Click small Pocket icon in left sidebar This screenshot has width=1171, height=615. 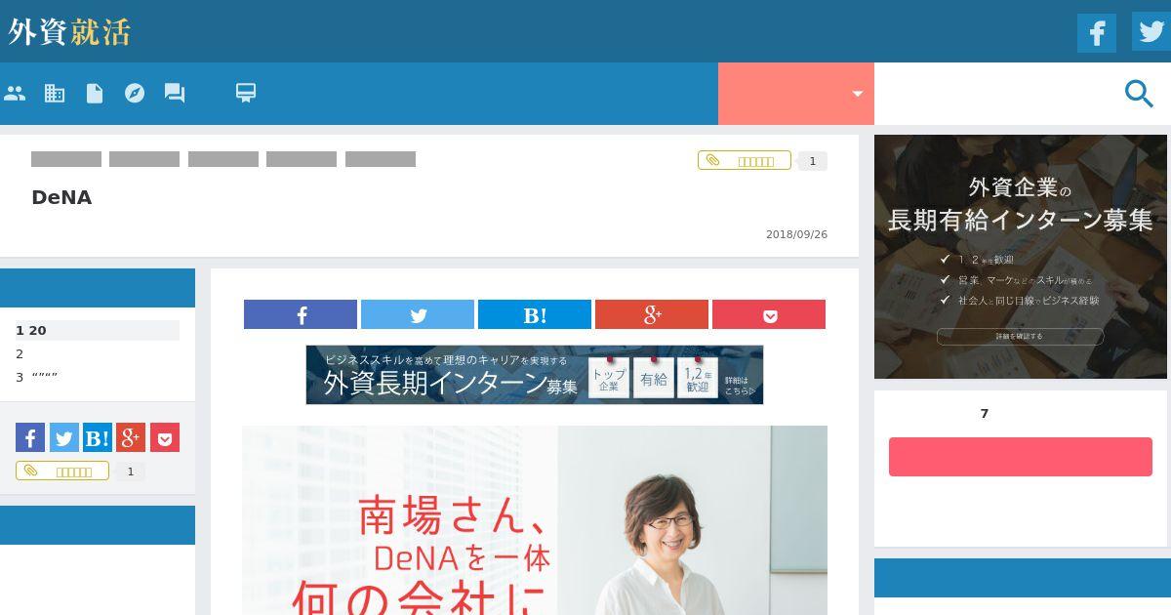(165, 437)
